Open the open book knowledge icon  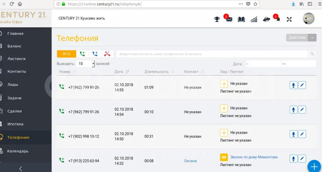coord(241,19)
